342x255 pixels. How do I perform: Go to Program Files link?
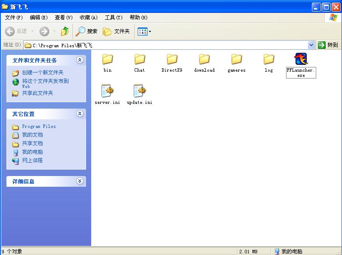[x=39, y=126]
